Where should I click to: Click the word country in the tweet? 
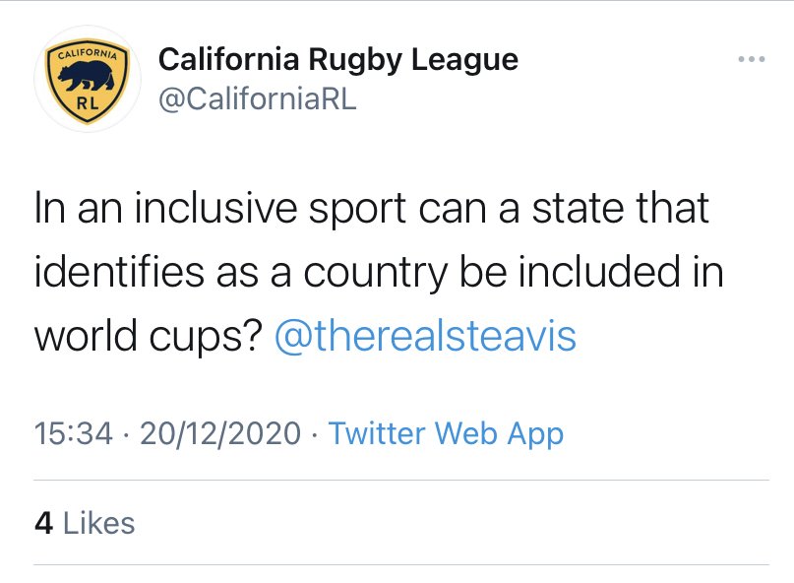click(375, 273)
